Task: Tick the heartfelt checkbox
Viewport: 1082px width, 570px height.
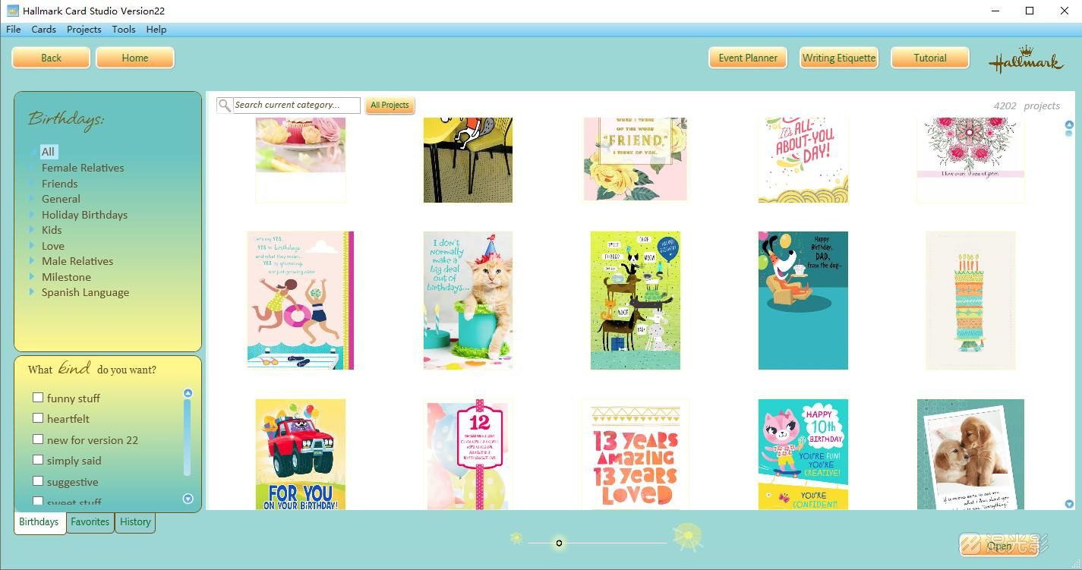Action: (x=38, y=418)
